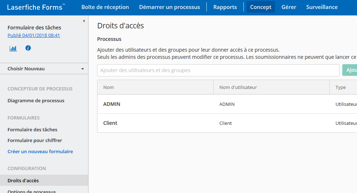Click the blue information icon
Screen dimensions: 357x193
28,48
